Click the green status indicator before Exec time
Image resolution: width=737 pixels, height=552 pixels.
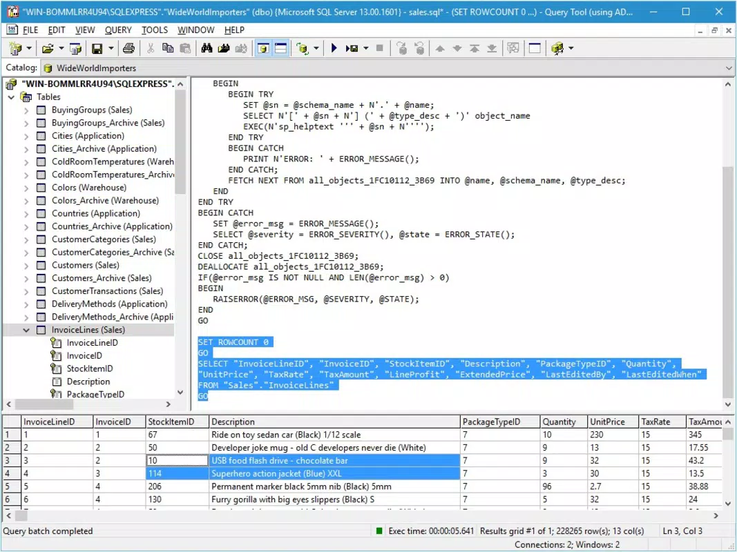pos(379,531)
